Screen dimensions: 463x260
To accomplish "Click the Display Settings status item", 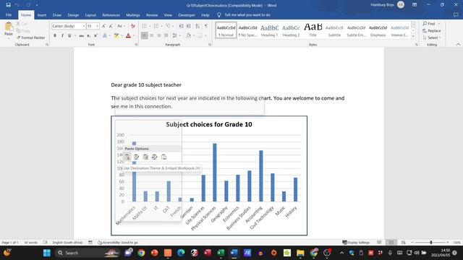I will pos(356,243).
